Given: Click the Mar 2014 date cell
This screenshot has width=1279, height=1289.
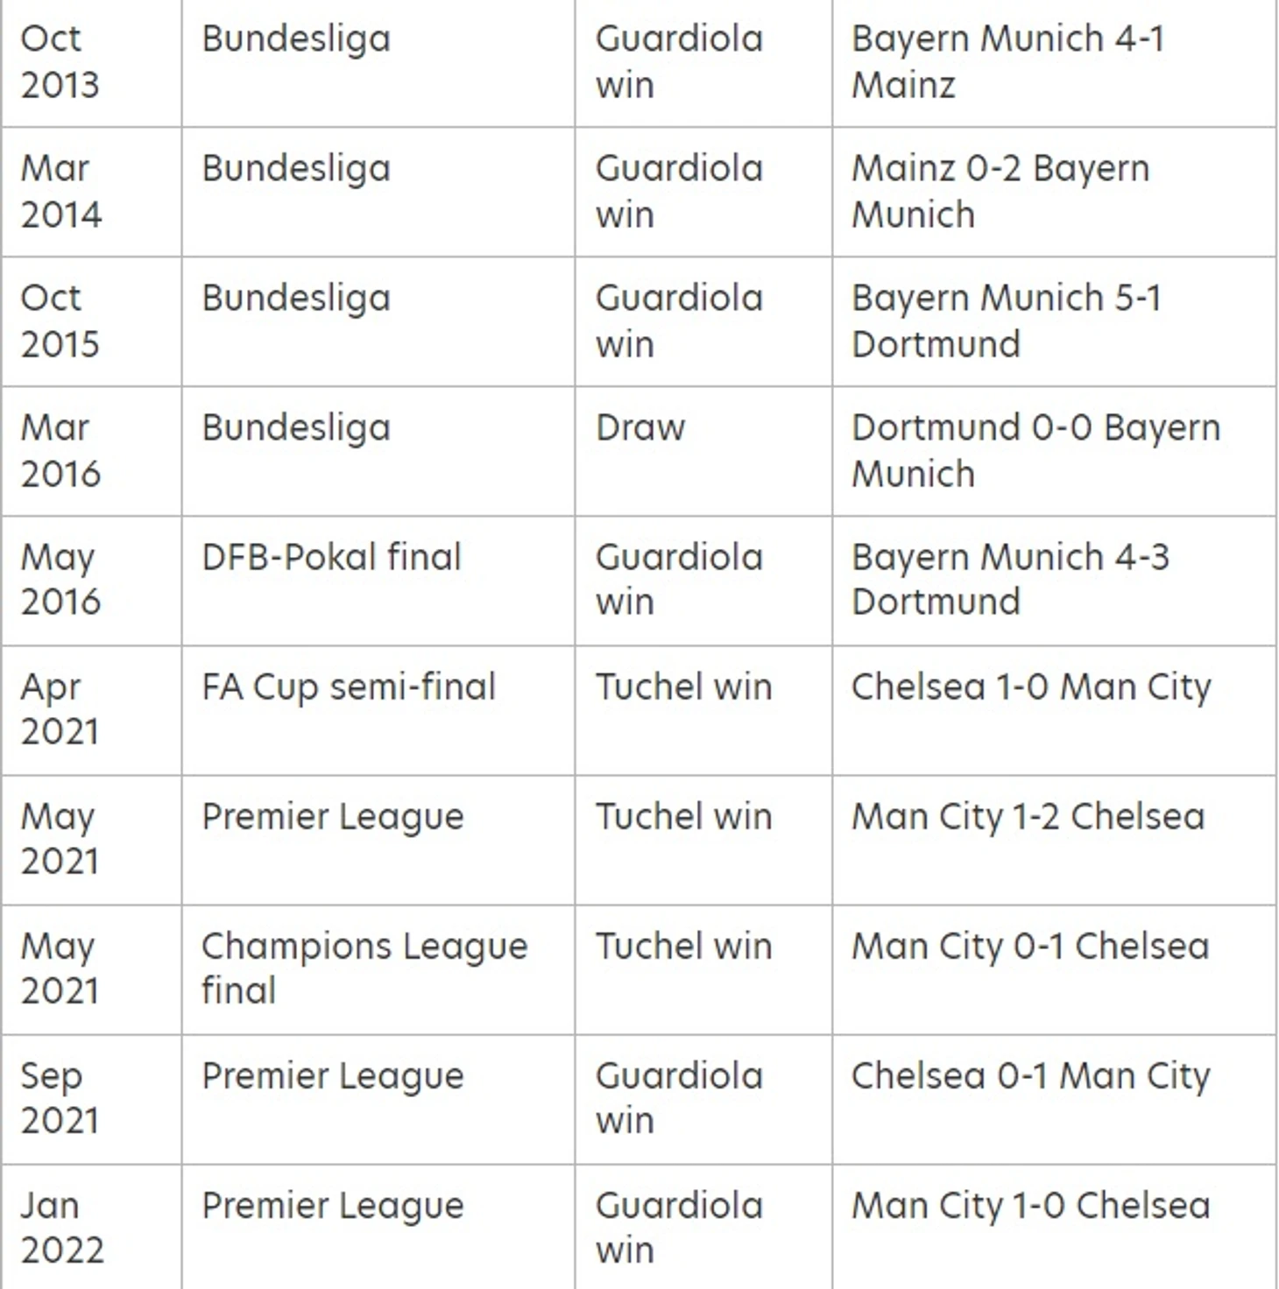Looking at the screenshot, I should pos(60,191).
